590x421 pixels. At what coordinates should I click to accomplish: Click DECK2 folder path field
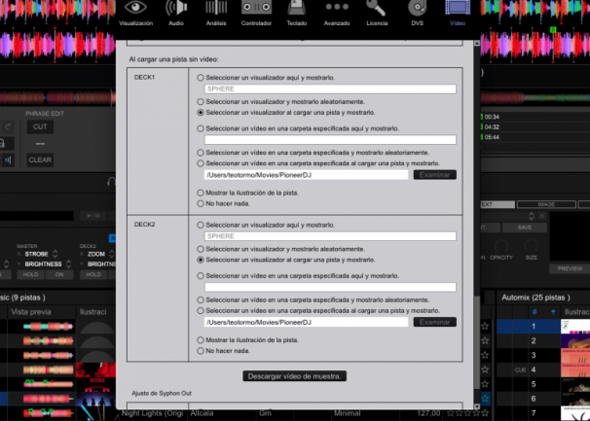tap(306, 322)
